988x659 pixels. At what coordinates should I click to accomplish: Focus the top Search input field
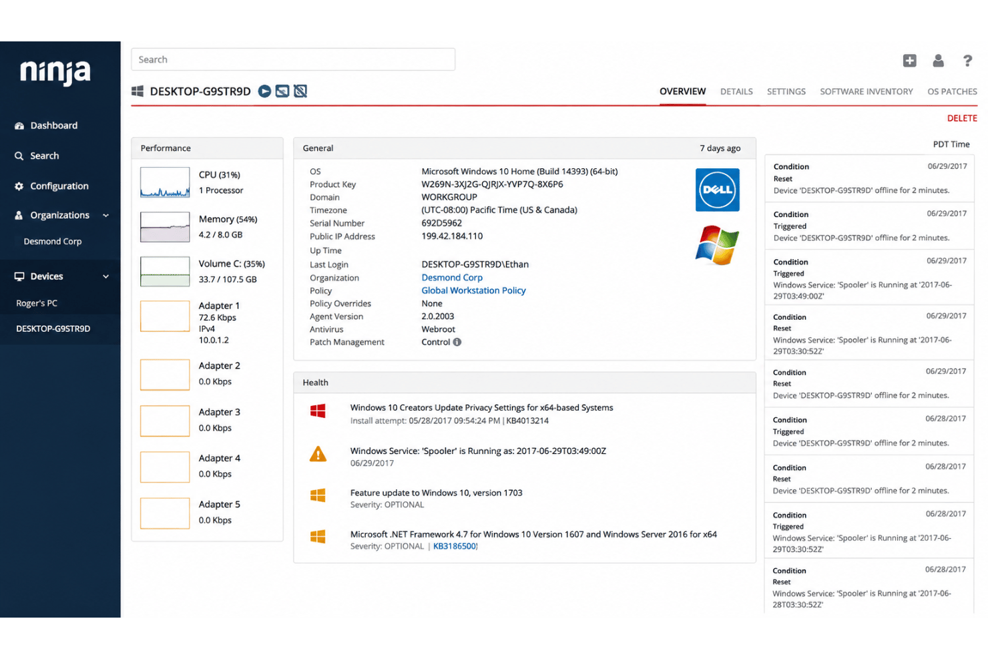coord(293,59)
